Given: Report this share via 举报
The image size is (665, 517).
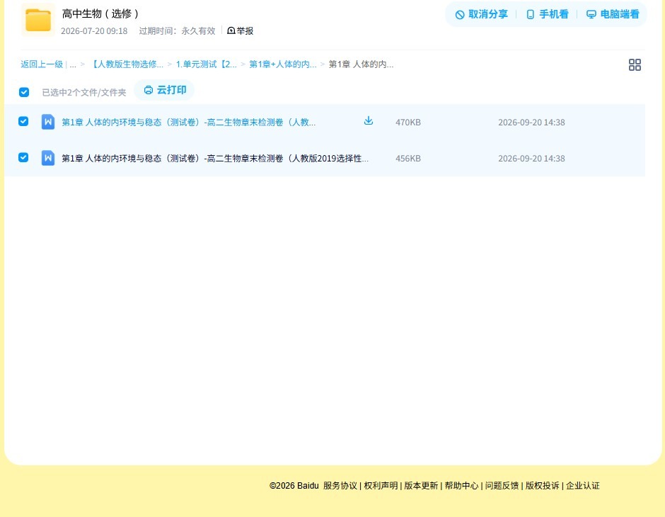Looking at the screenshot, I should [x=240, y=30].
